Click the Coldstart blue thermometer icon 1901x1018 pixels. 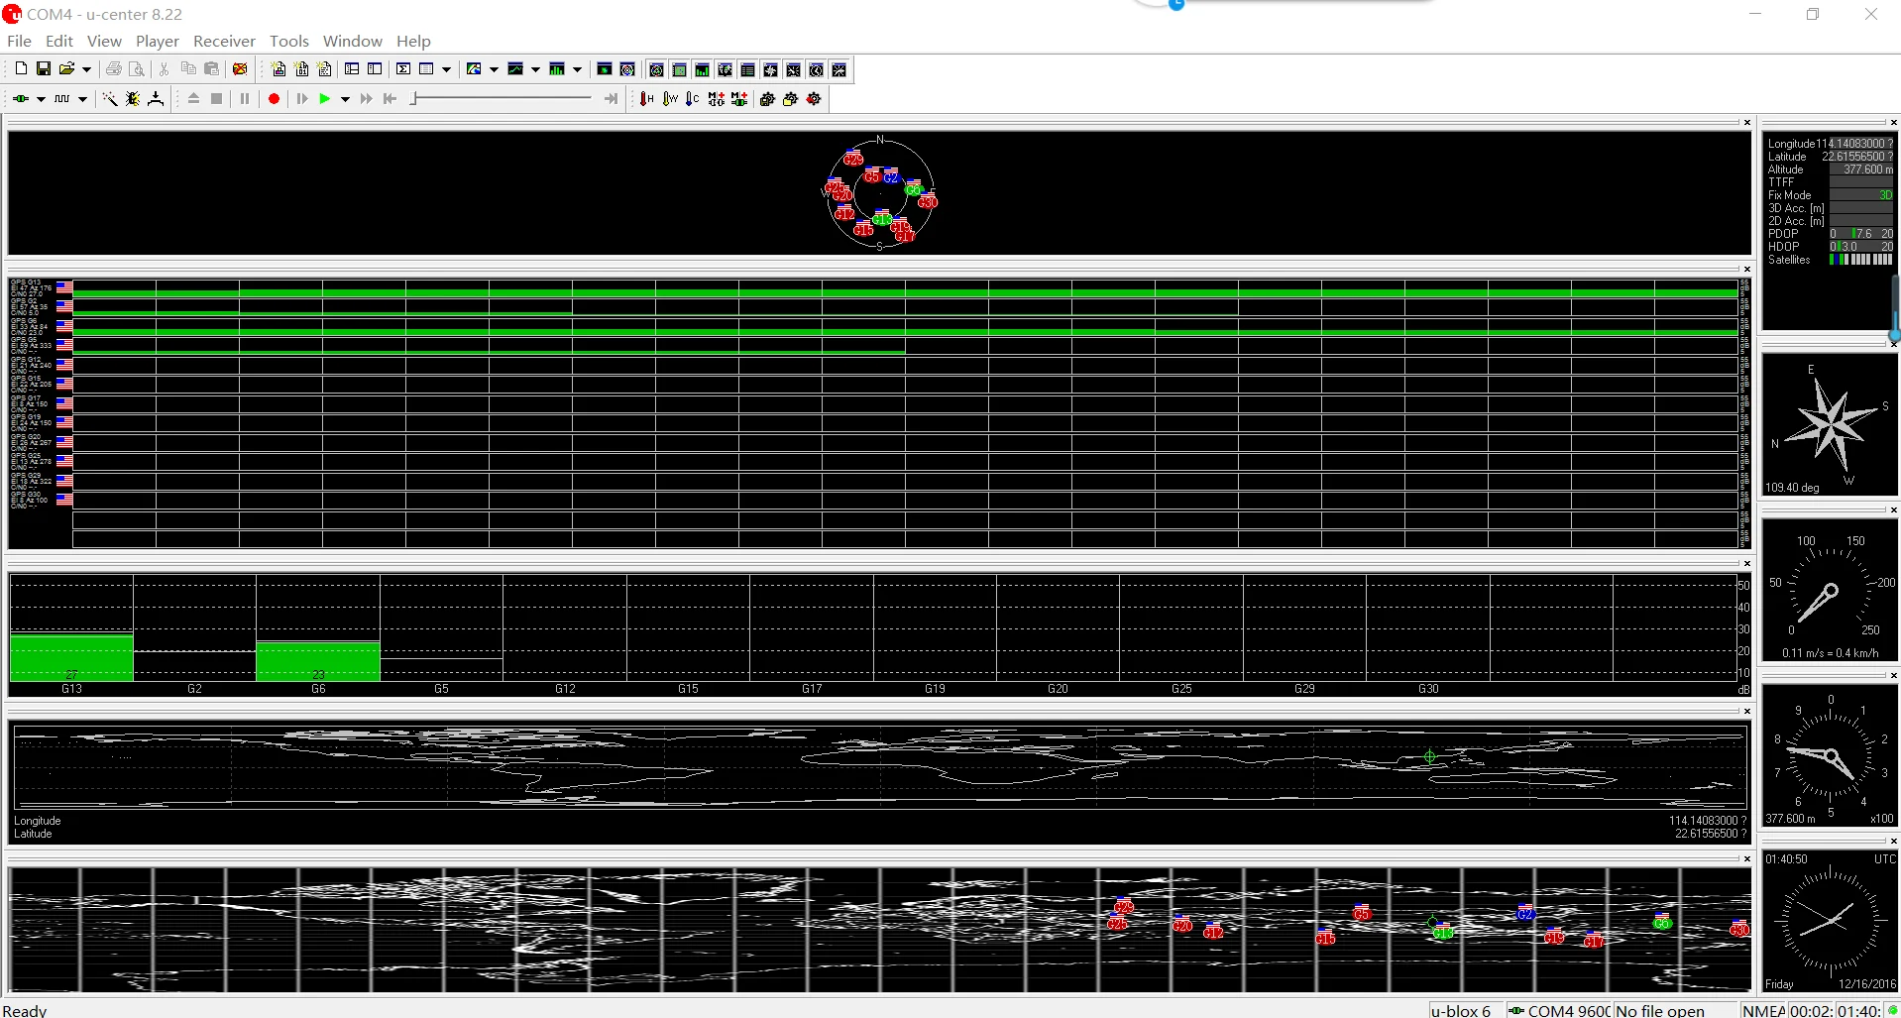693,99
